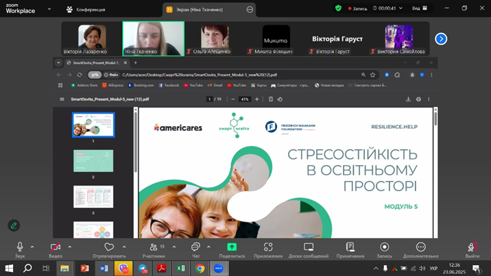The width and height of the screenshot is (491, 276).
Task: Open the Facebook bookmark
Action: (169, 86)
